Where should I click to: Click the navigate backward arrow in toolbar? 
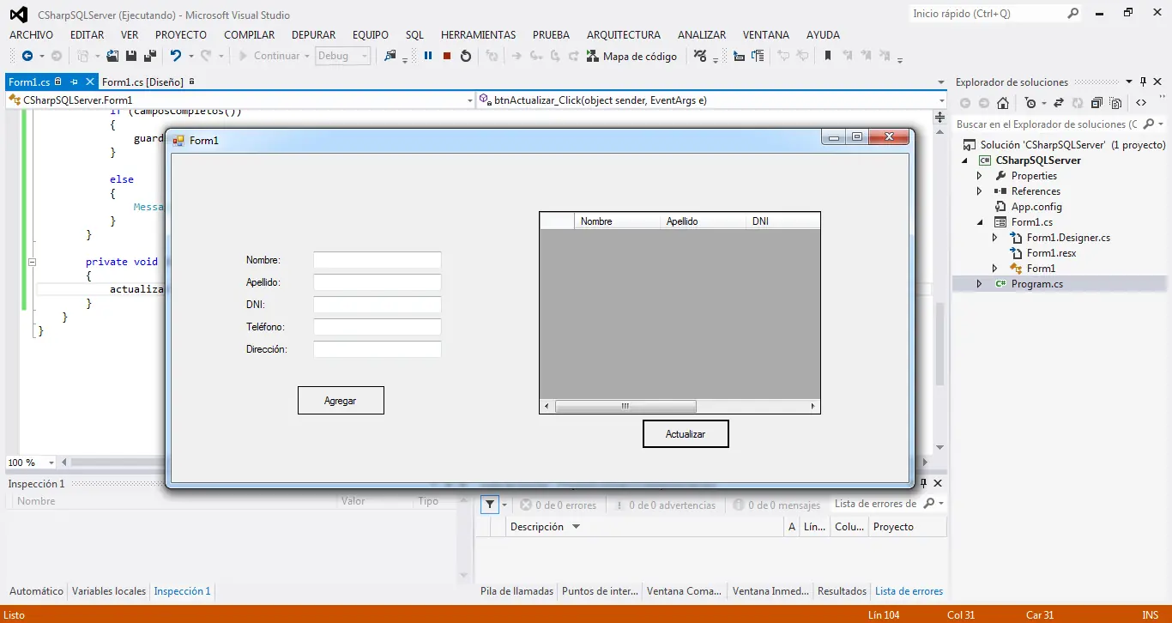27,56
